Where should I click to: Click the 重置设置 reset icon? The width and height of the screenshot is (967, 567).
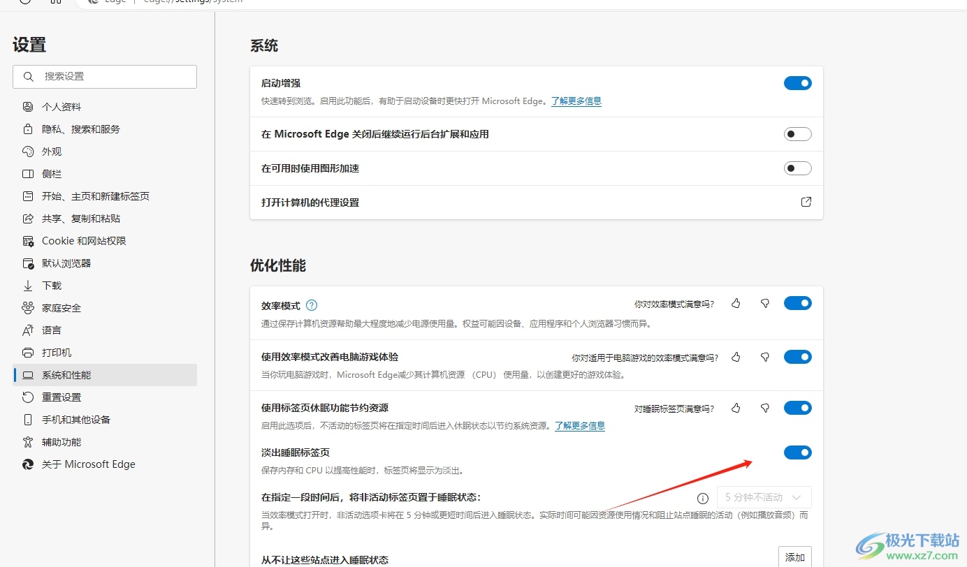(28, 397)
